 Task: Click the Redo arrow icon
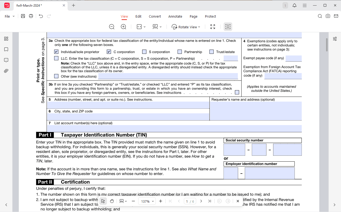pyautogui.click(x=49, y=16)
